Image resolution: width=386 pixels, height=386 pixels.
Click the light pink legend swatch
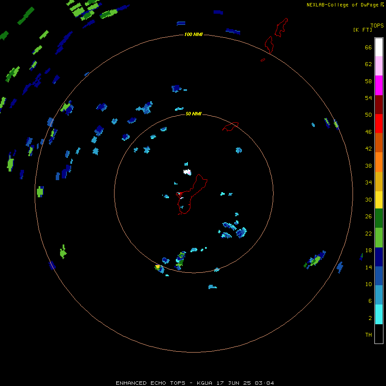[379, 66]
